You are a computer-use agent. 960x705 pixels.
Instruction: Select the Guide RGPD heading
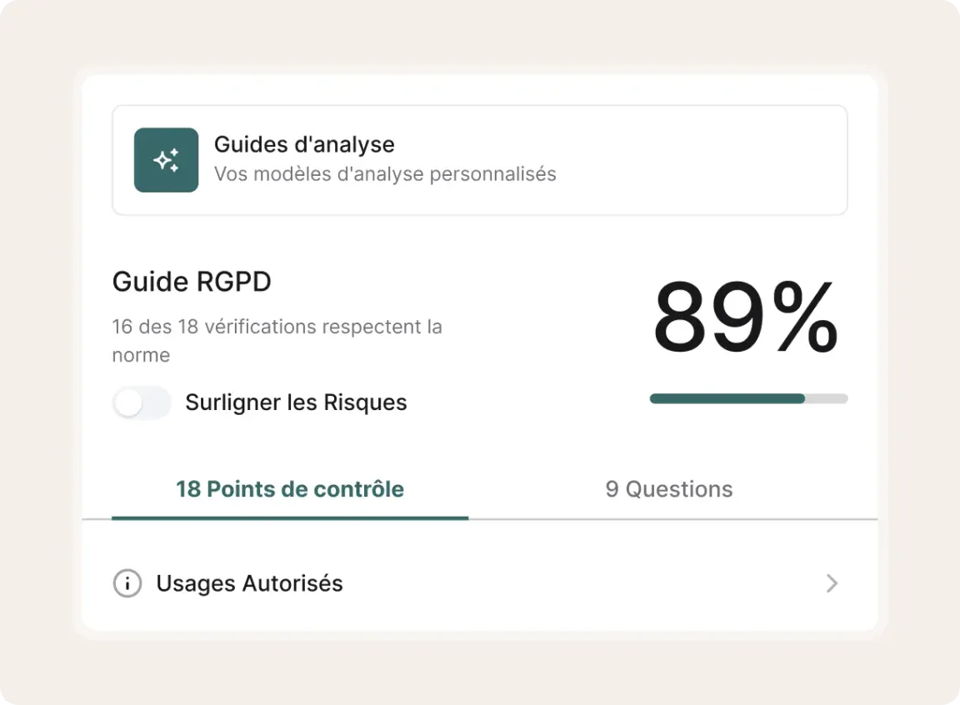[192, 282]
